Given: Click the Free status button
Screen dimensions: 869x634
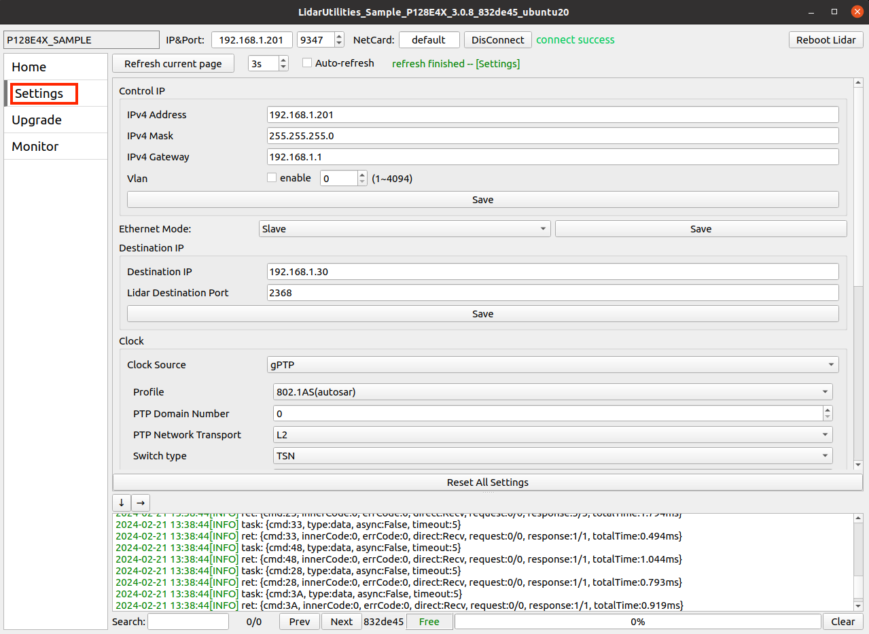Looking at the screenshot, I should (429, 622).
